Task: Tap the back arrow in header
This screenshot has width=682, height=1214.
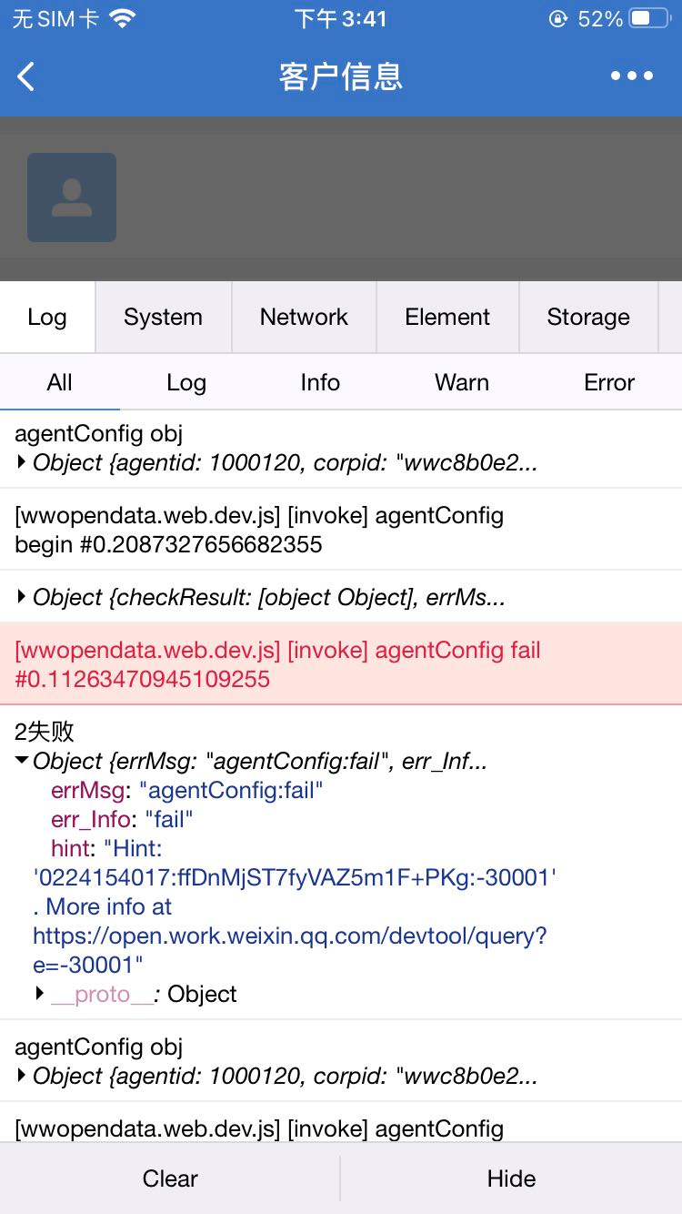Action: coord(26,76)
